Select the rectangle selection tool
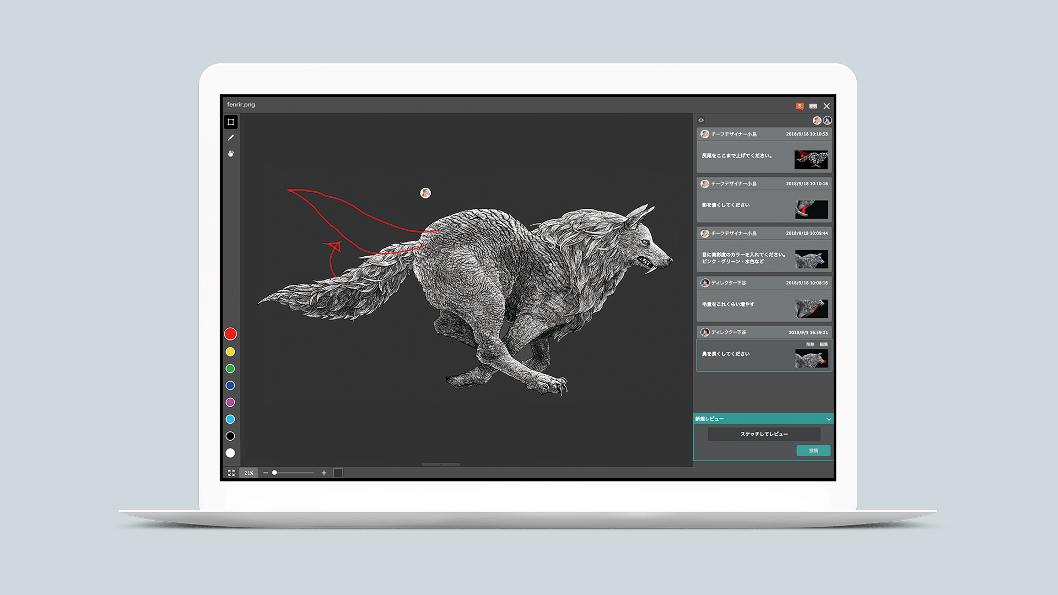 click(x=231, y=122)
